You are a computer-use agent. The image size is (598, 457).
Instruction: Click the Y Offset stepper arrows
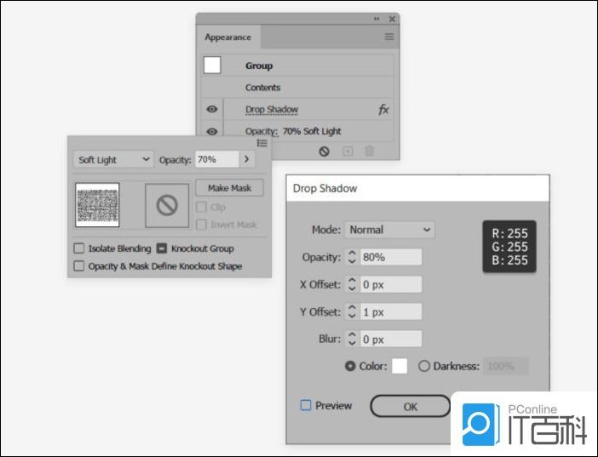click(x=352, y=311)
